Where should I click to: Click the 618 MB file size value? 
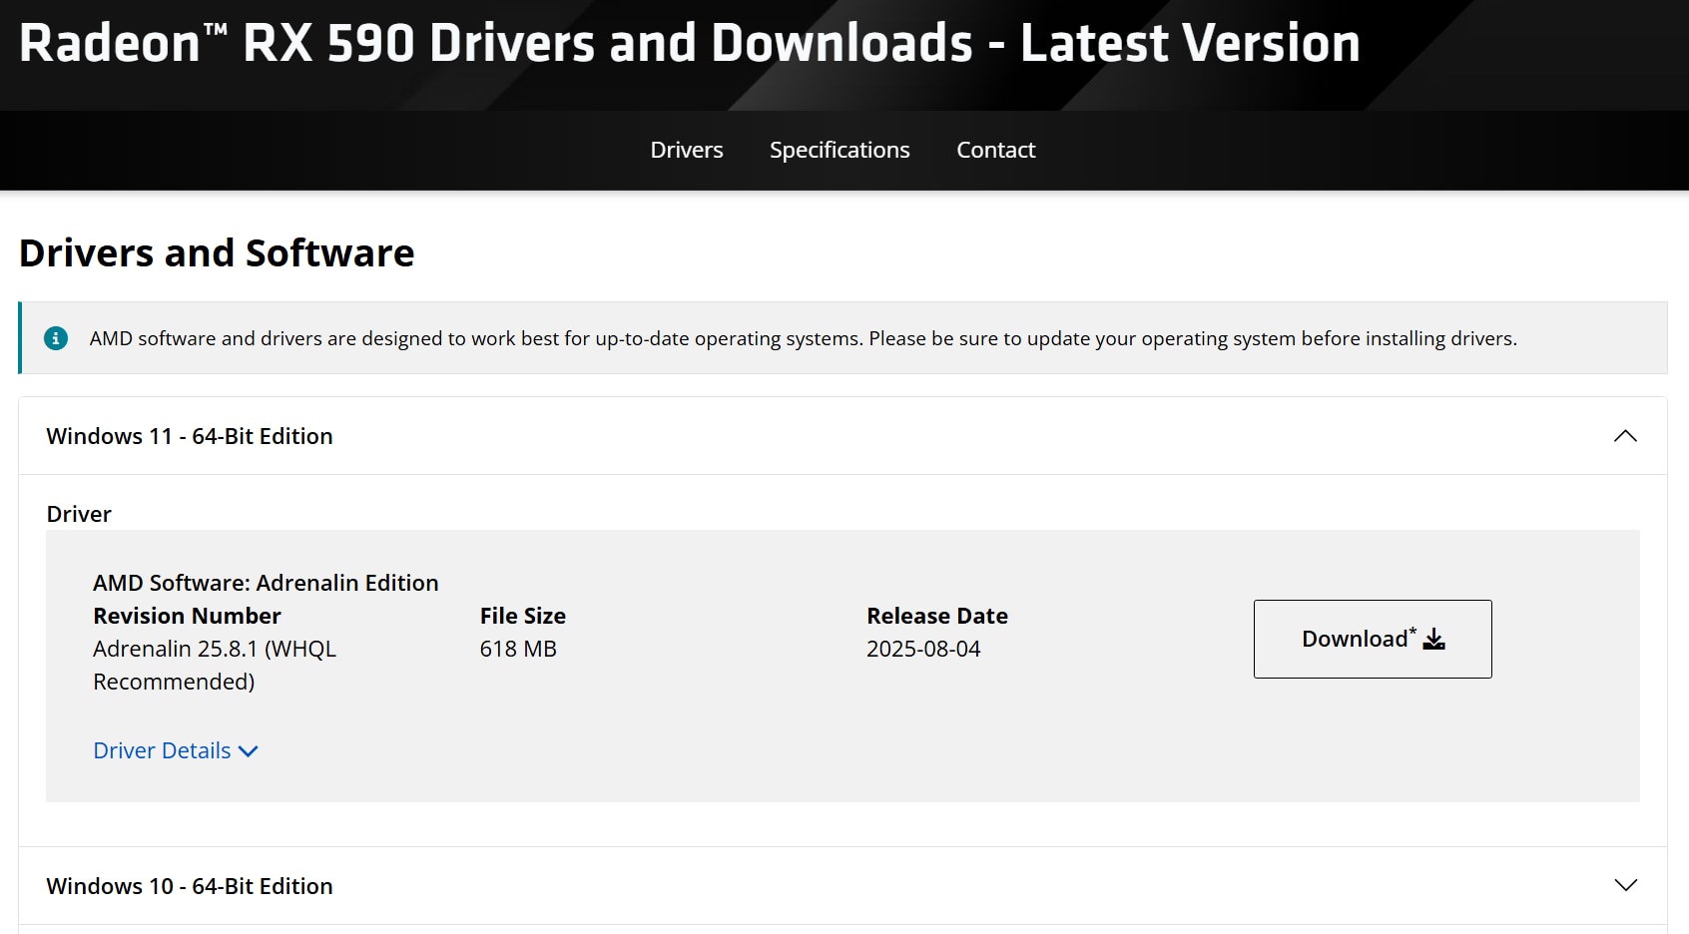click(x=517, y=649)
